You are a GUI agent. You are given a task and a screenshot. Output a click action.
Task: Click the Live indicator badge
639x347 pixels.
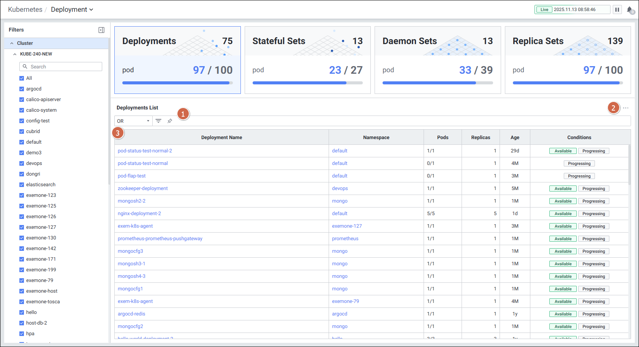(x=544, y=10)
